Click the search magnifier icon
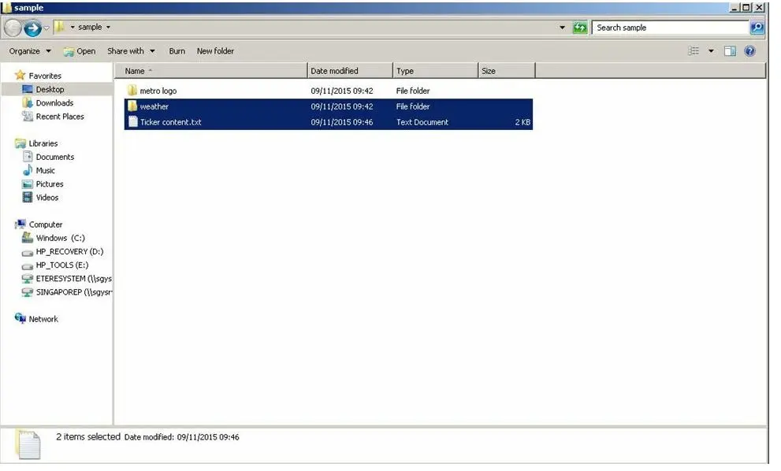 (757, 28)
